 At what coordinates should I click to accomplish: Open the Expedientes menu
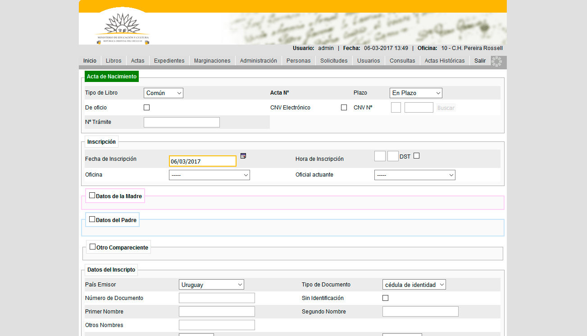point(169,61)
